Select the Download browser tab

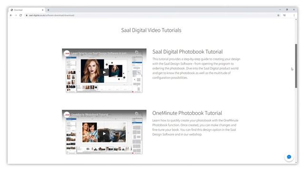27,10
